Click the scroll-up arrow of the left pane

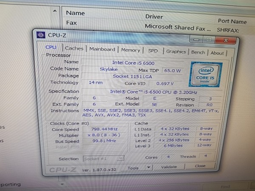pyautogui.click(x=55, y=11)
